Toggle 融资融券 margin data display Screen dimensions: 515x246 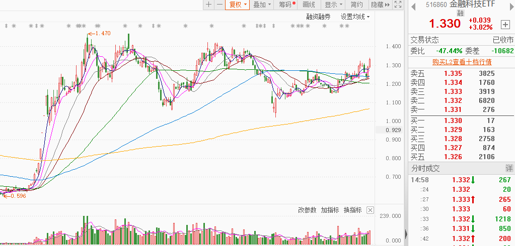[x=319, y=17]
